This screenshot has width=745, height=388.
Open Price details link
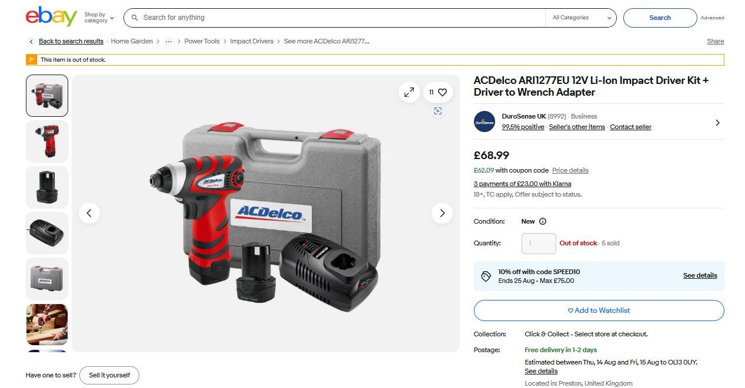tap(570, 170)
